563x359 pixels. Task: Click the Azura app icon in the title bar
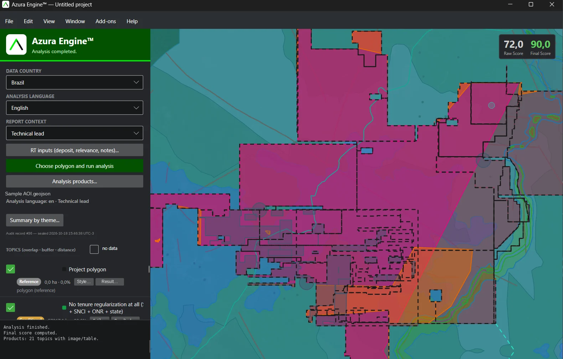6,5
